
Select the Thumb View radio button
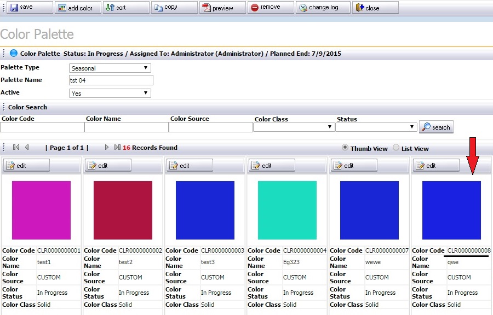(345, 148)
